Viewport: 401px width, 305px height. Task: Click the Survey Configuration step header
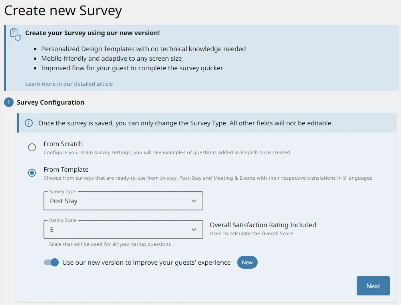pyautogui.click(x=50, y=102)
